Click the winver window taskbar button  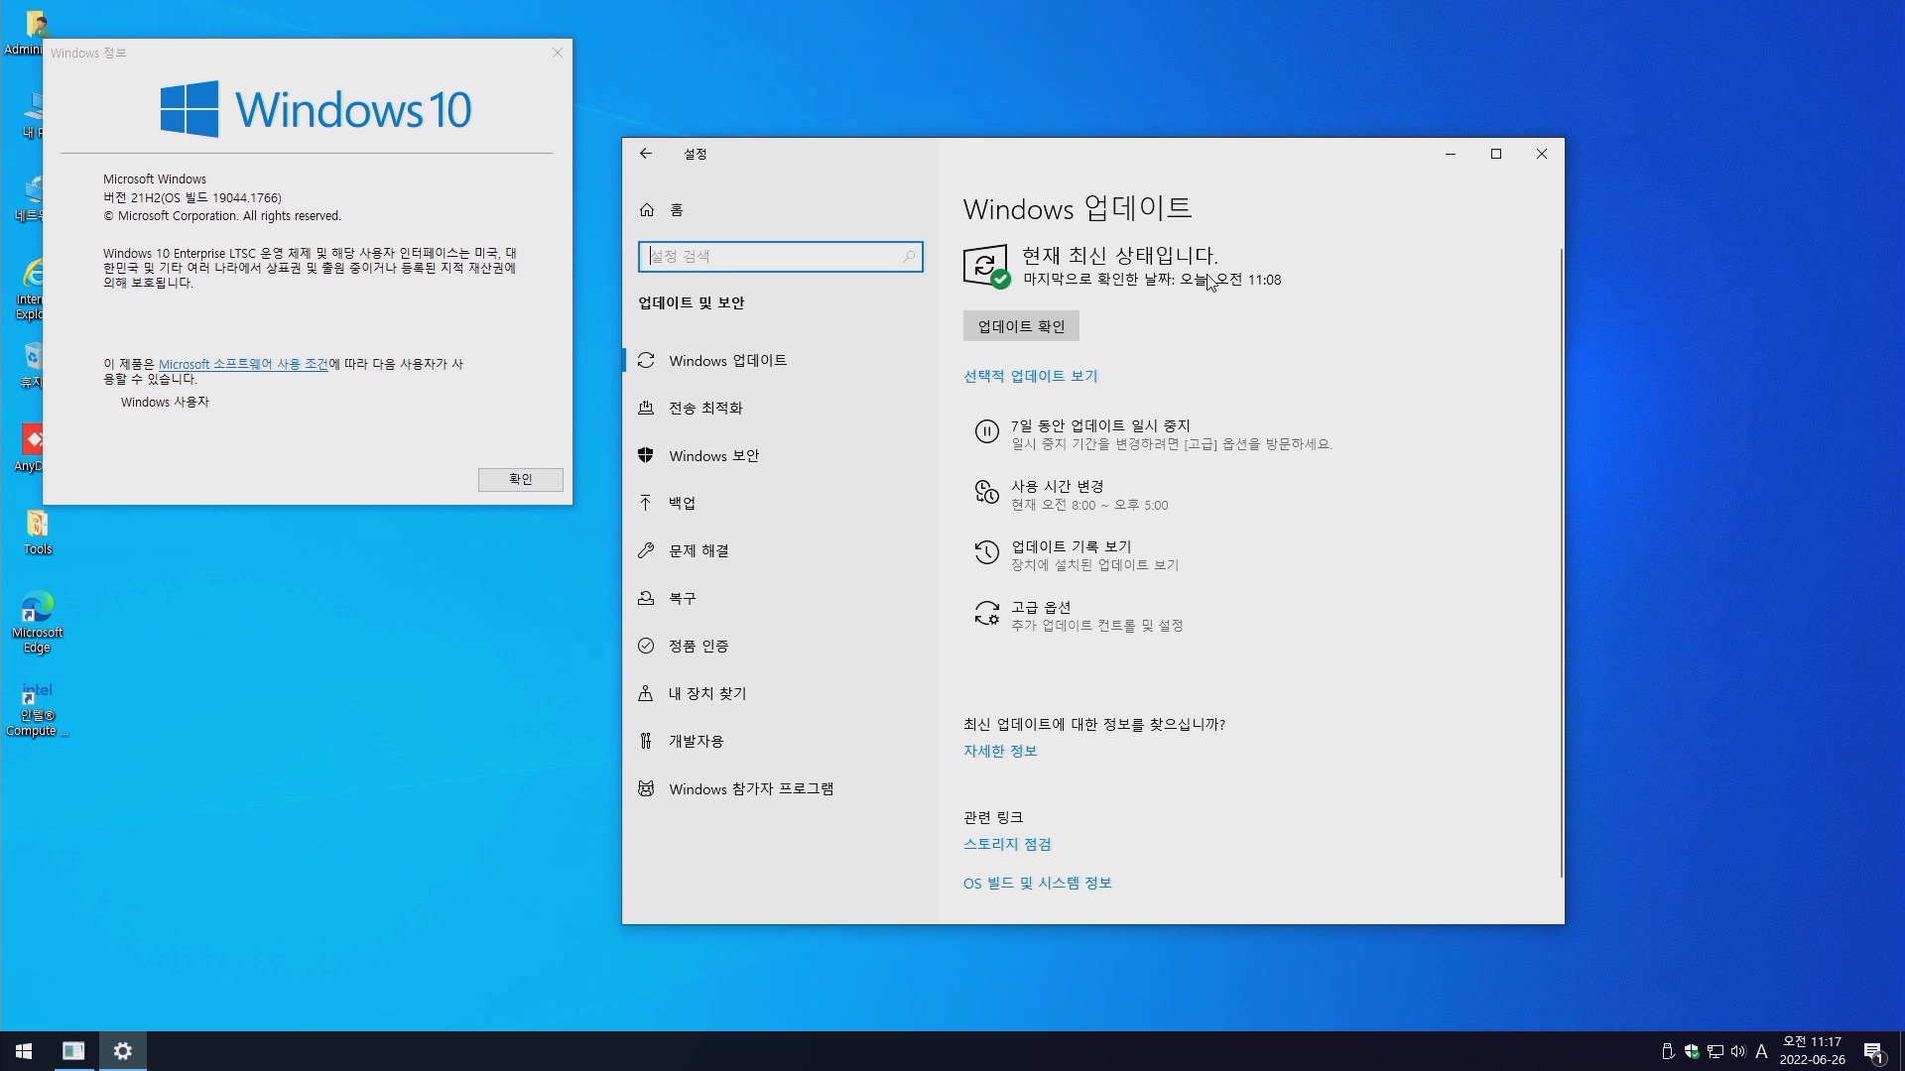tap(73, 1051)
